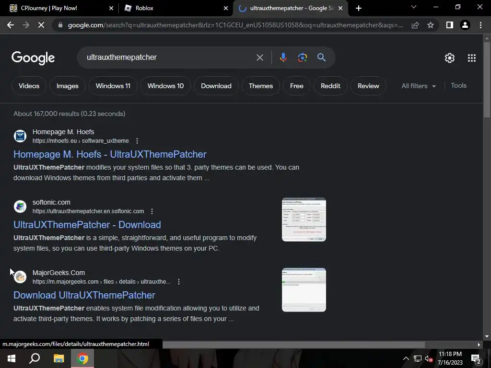Click in the Google search input field
Viewport: 491px width, 368px height.
[169, 57]
